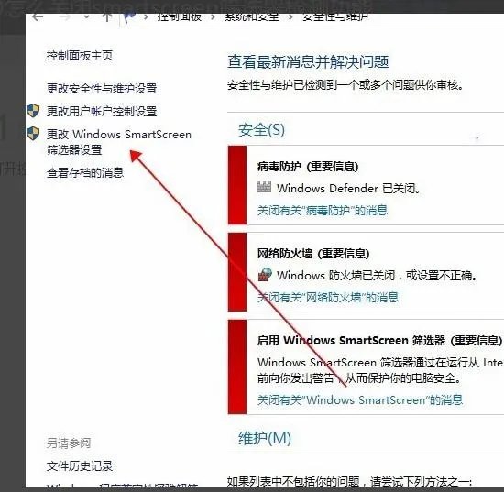The height and width of the screenshot is (492, 504).
Task: Select the heading 查看最新消息并解决问题
Action: point(308,61)
